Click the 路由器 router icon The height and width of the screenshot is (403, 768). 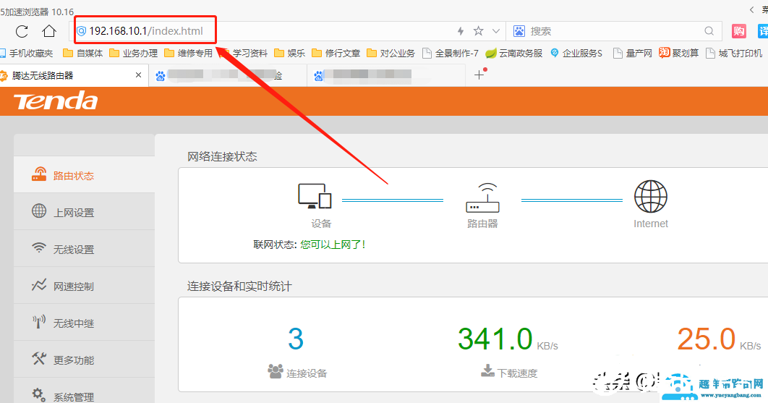[482, 198]
